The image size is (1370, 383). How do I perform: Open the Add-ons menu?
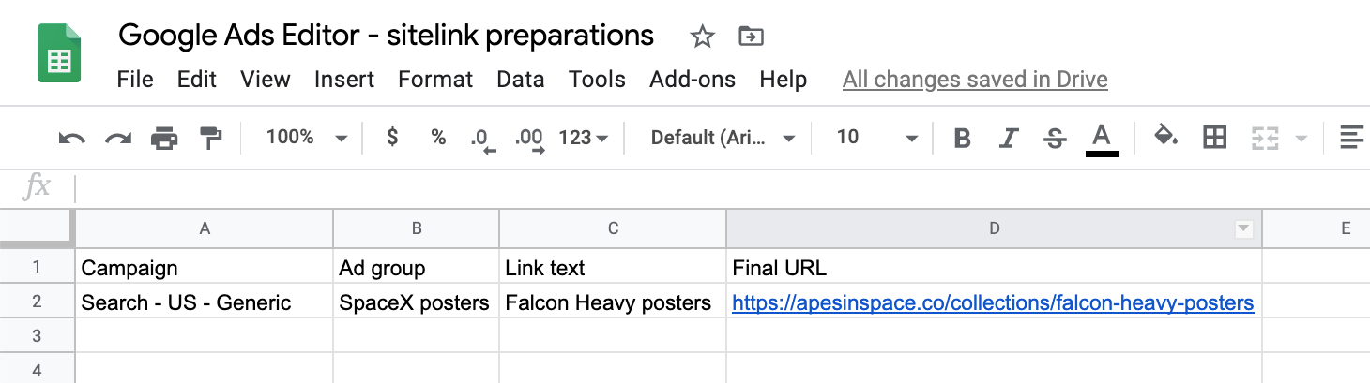point(693,80)
